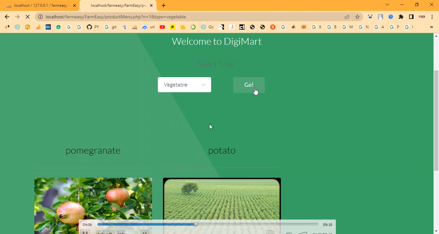439x234 pixels.
Task: Expand the hidden bookmarks overflow chevron
Action: (431, 27)
